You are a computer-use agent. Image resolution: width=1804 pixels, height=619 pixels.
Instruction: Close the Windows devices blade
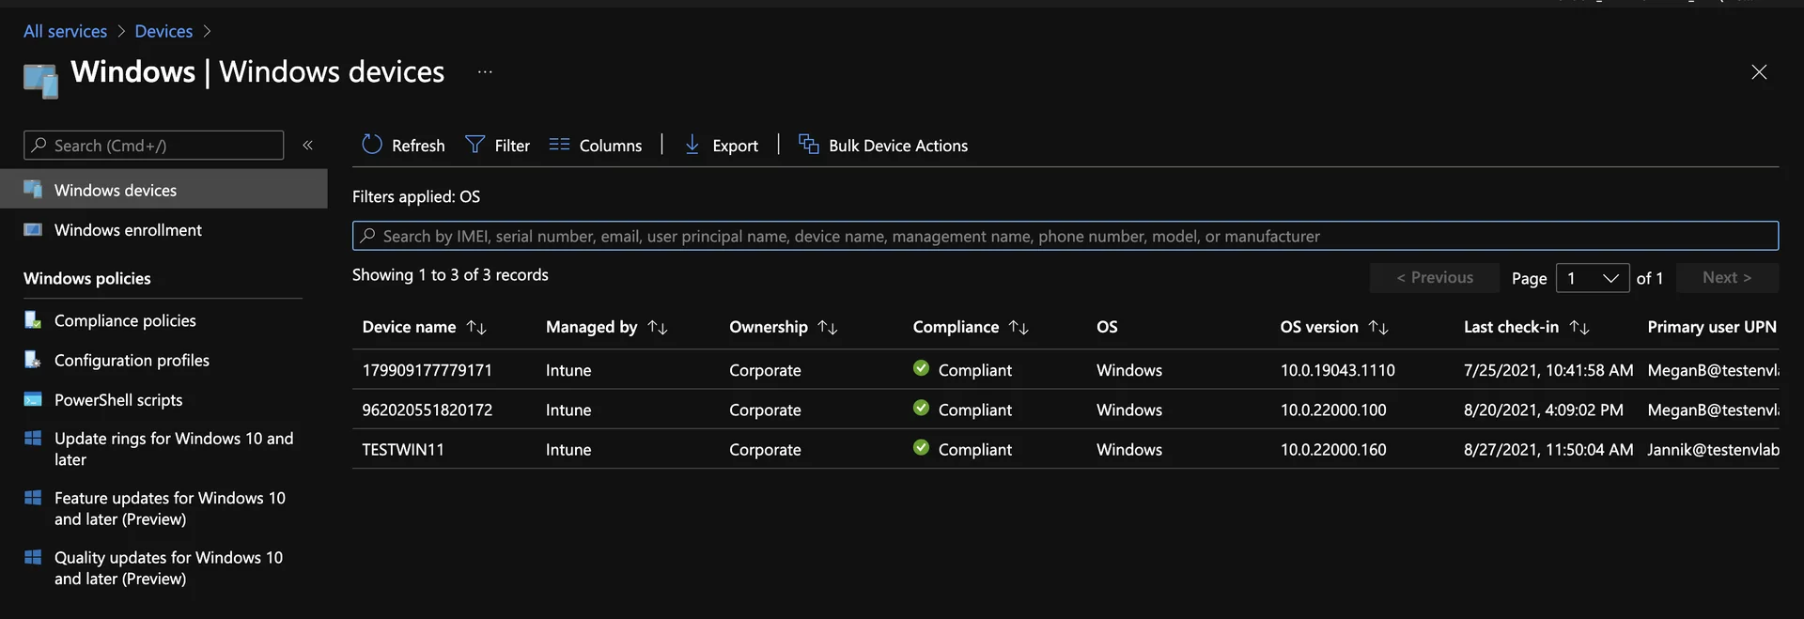1759,72
